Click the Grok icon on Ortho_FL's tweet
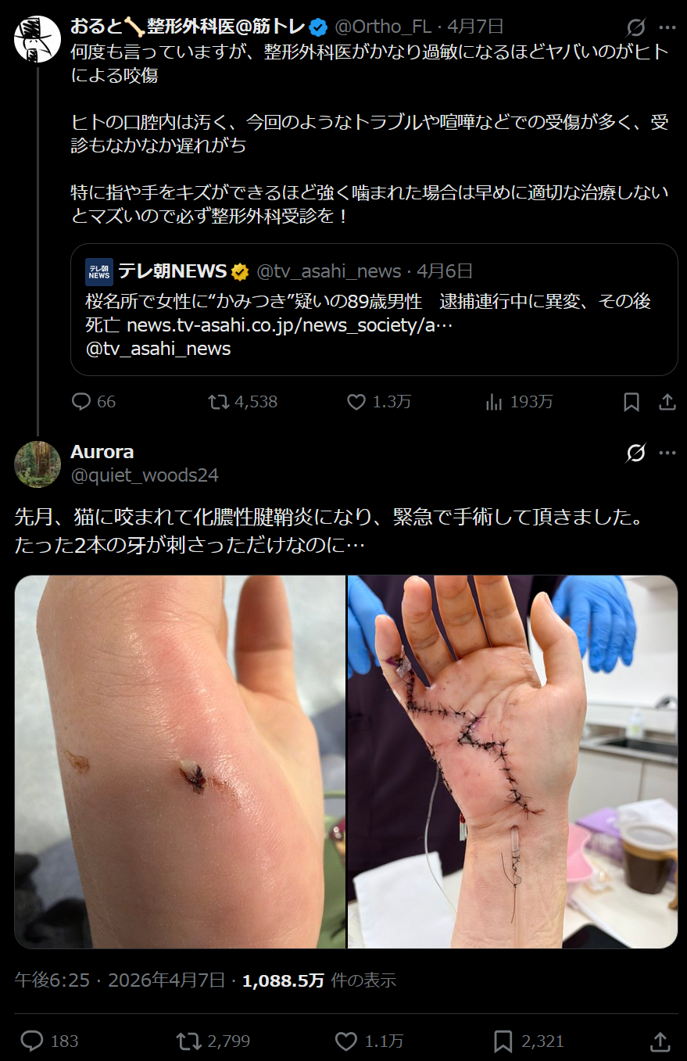Image resolution: width=687 pixels, height=1061 pixels. (x=636, y=27)
